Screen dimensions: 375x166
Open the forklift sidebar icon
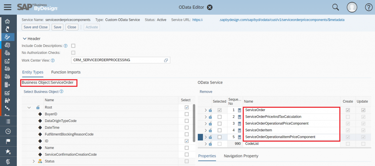coord(7,101)
